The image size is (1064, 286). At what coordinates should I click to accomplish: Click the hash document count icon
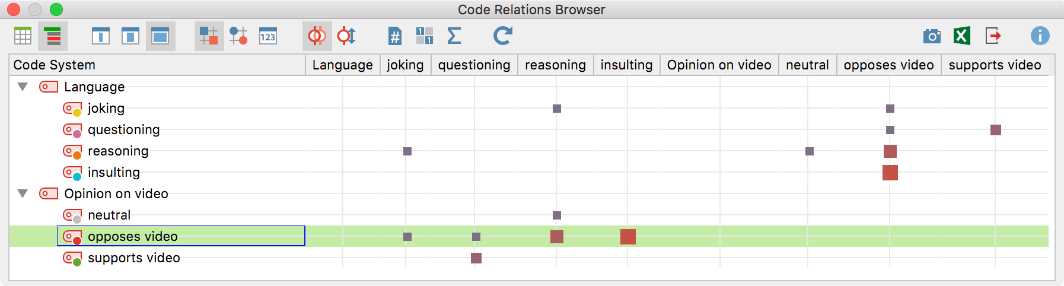point(395,36)
